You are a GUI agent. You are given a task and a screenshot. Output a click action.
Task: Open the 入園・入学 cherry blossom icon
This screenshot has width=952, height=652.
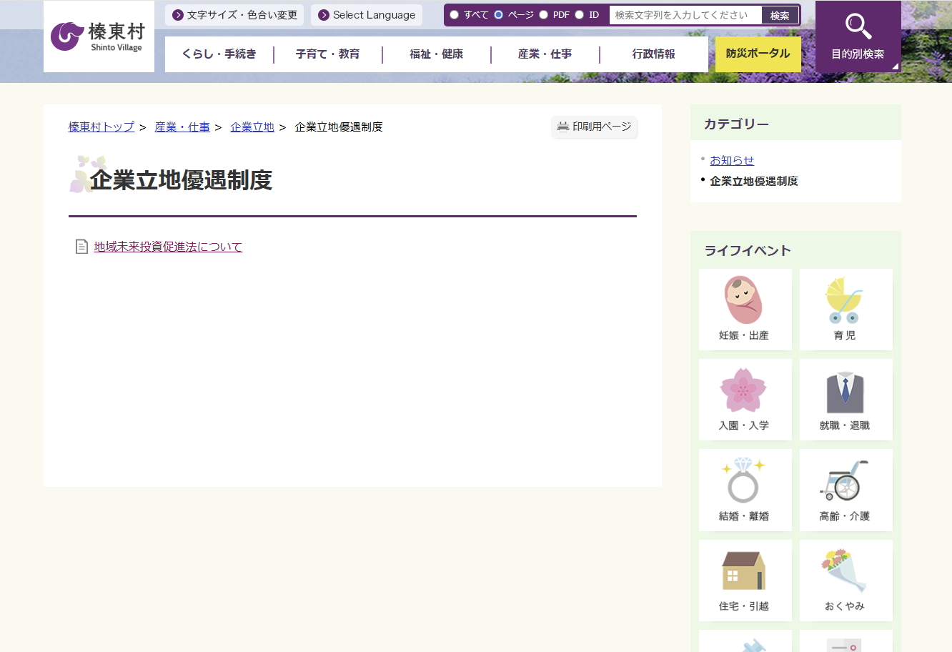click(x=745, y=399)
